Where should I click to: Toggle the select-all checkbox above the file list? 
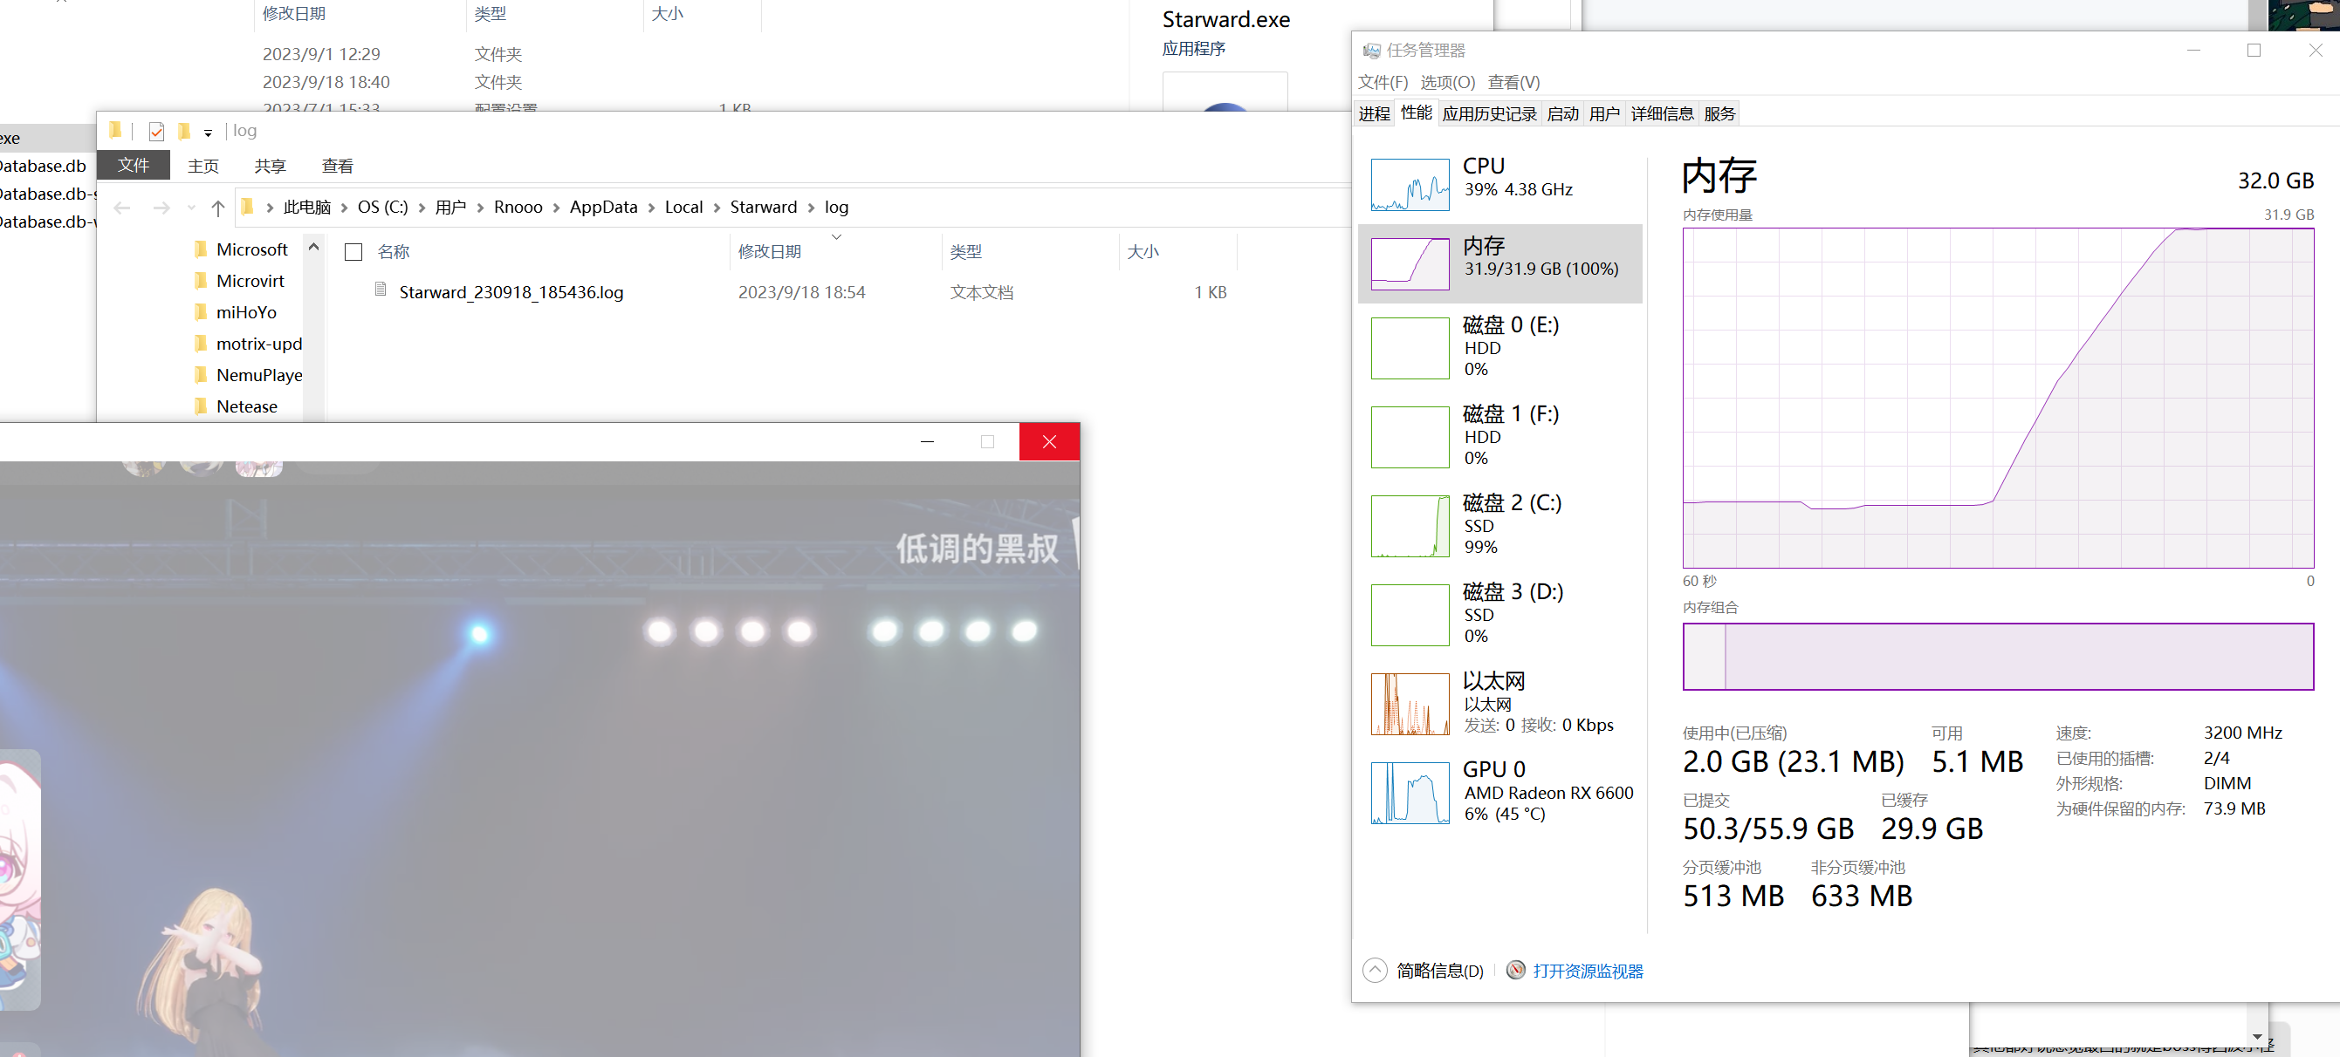pyautogui.click(x=353, y=252)
